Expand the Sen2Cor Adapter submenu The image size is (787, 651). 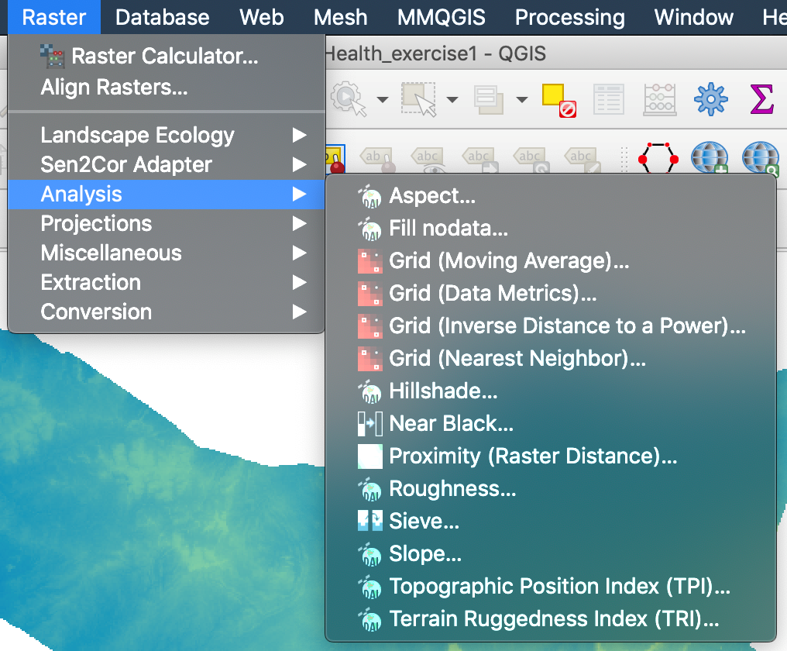tap(166, 165)
